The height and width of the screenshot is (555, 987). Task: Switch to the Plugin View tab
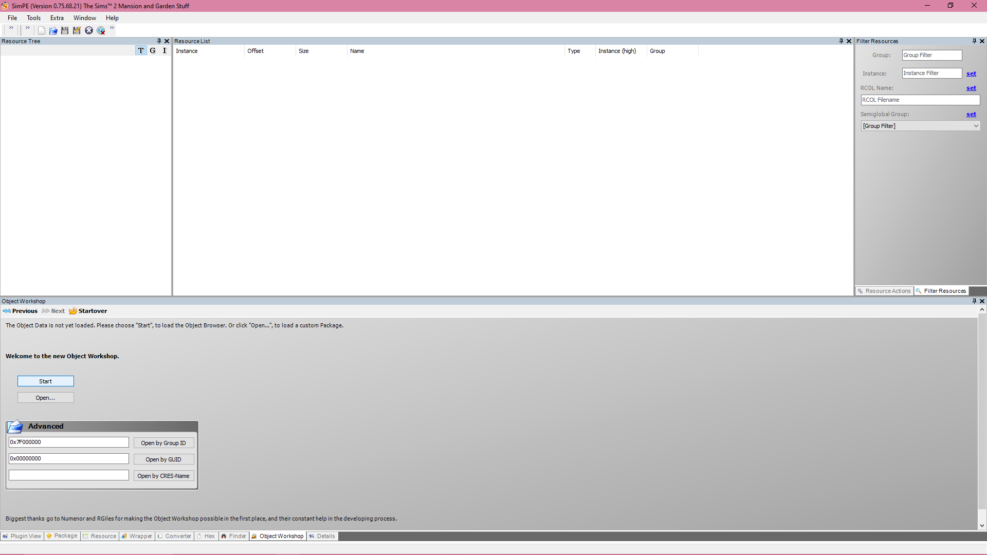point(22,536)
